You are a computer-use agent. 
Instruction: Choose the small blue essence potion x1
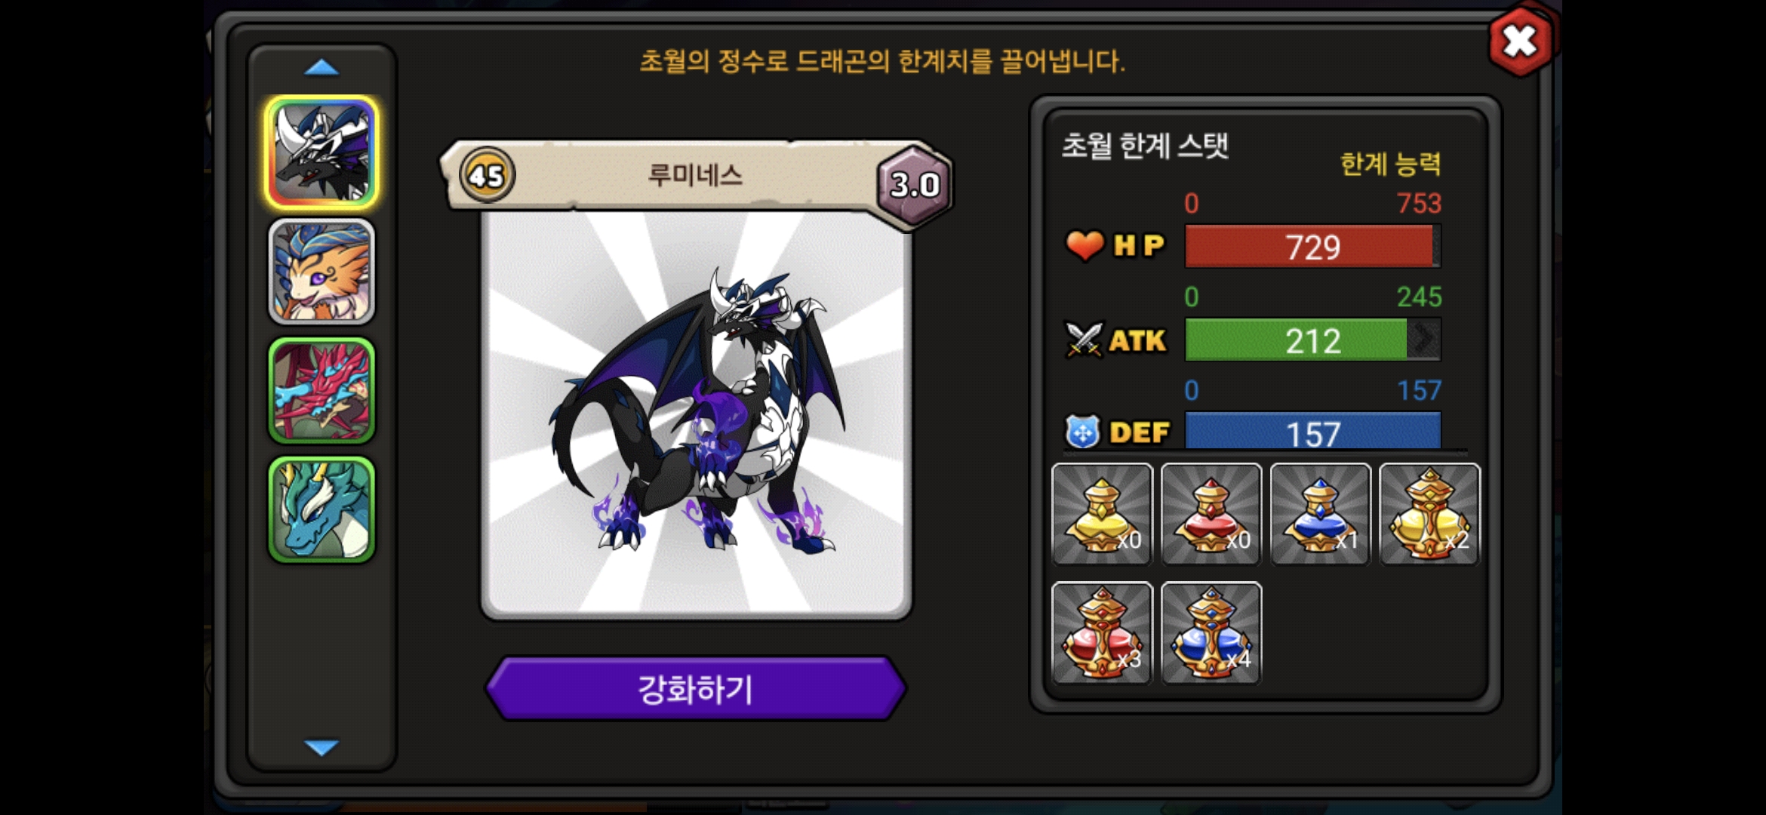coord(1321,515)
